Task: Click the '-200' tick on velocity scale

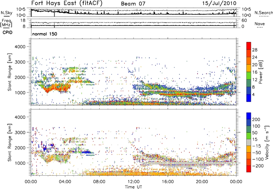Action: click(258, 166)
